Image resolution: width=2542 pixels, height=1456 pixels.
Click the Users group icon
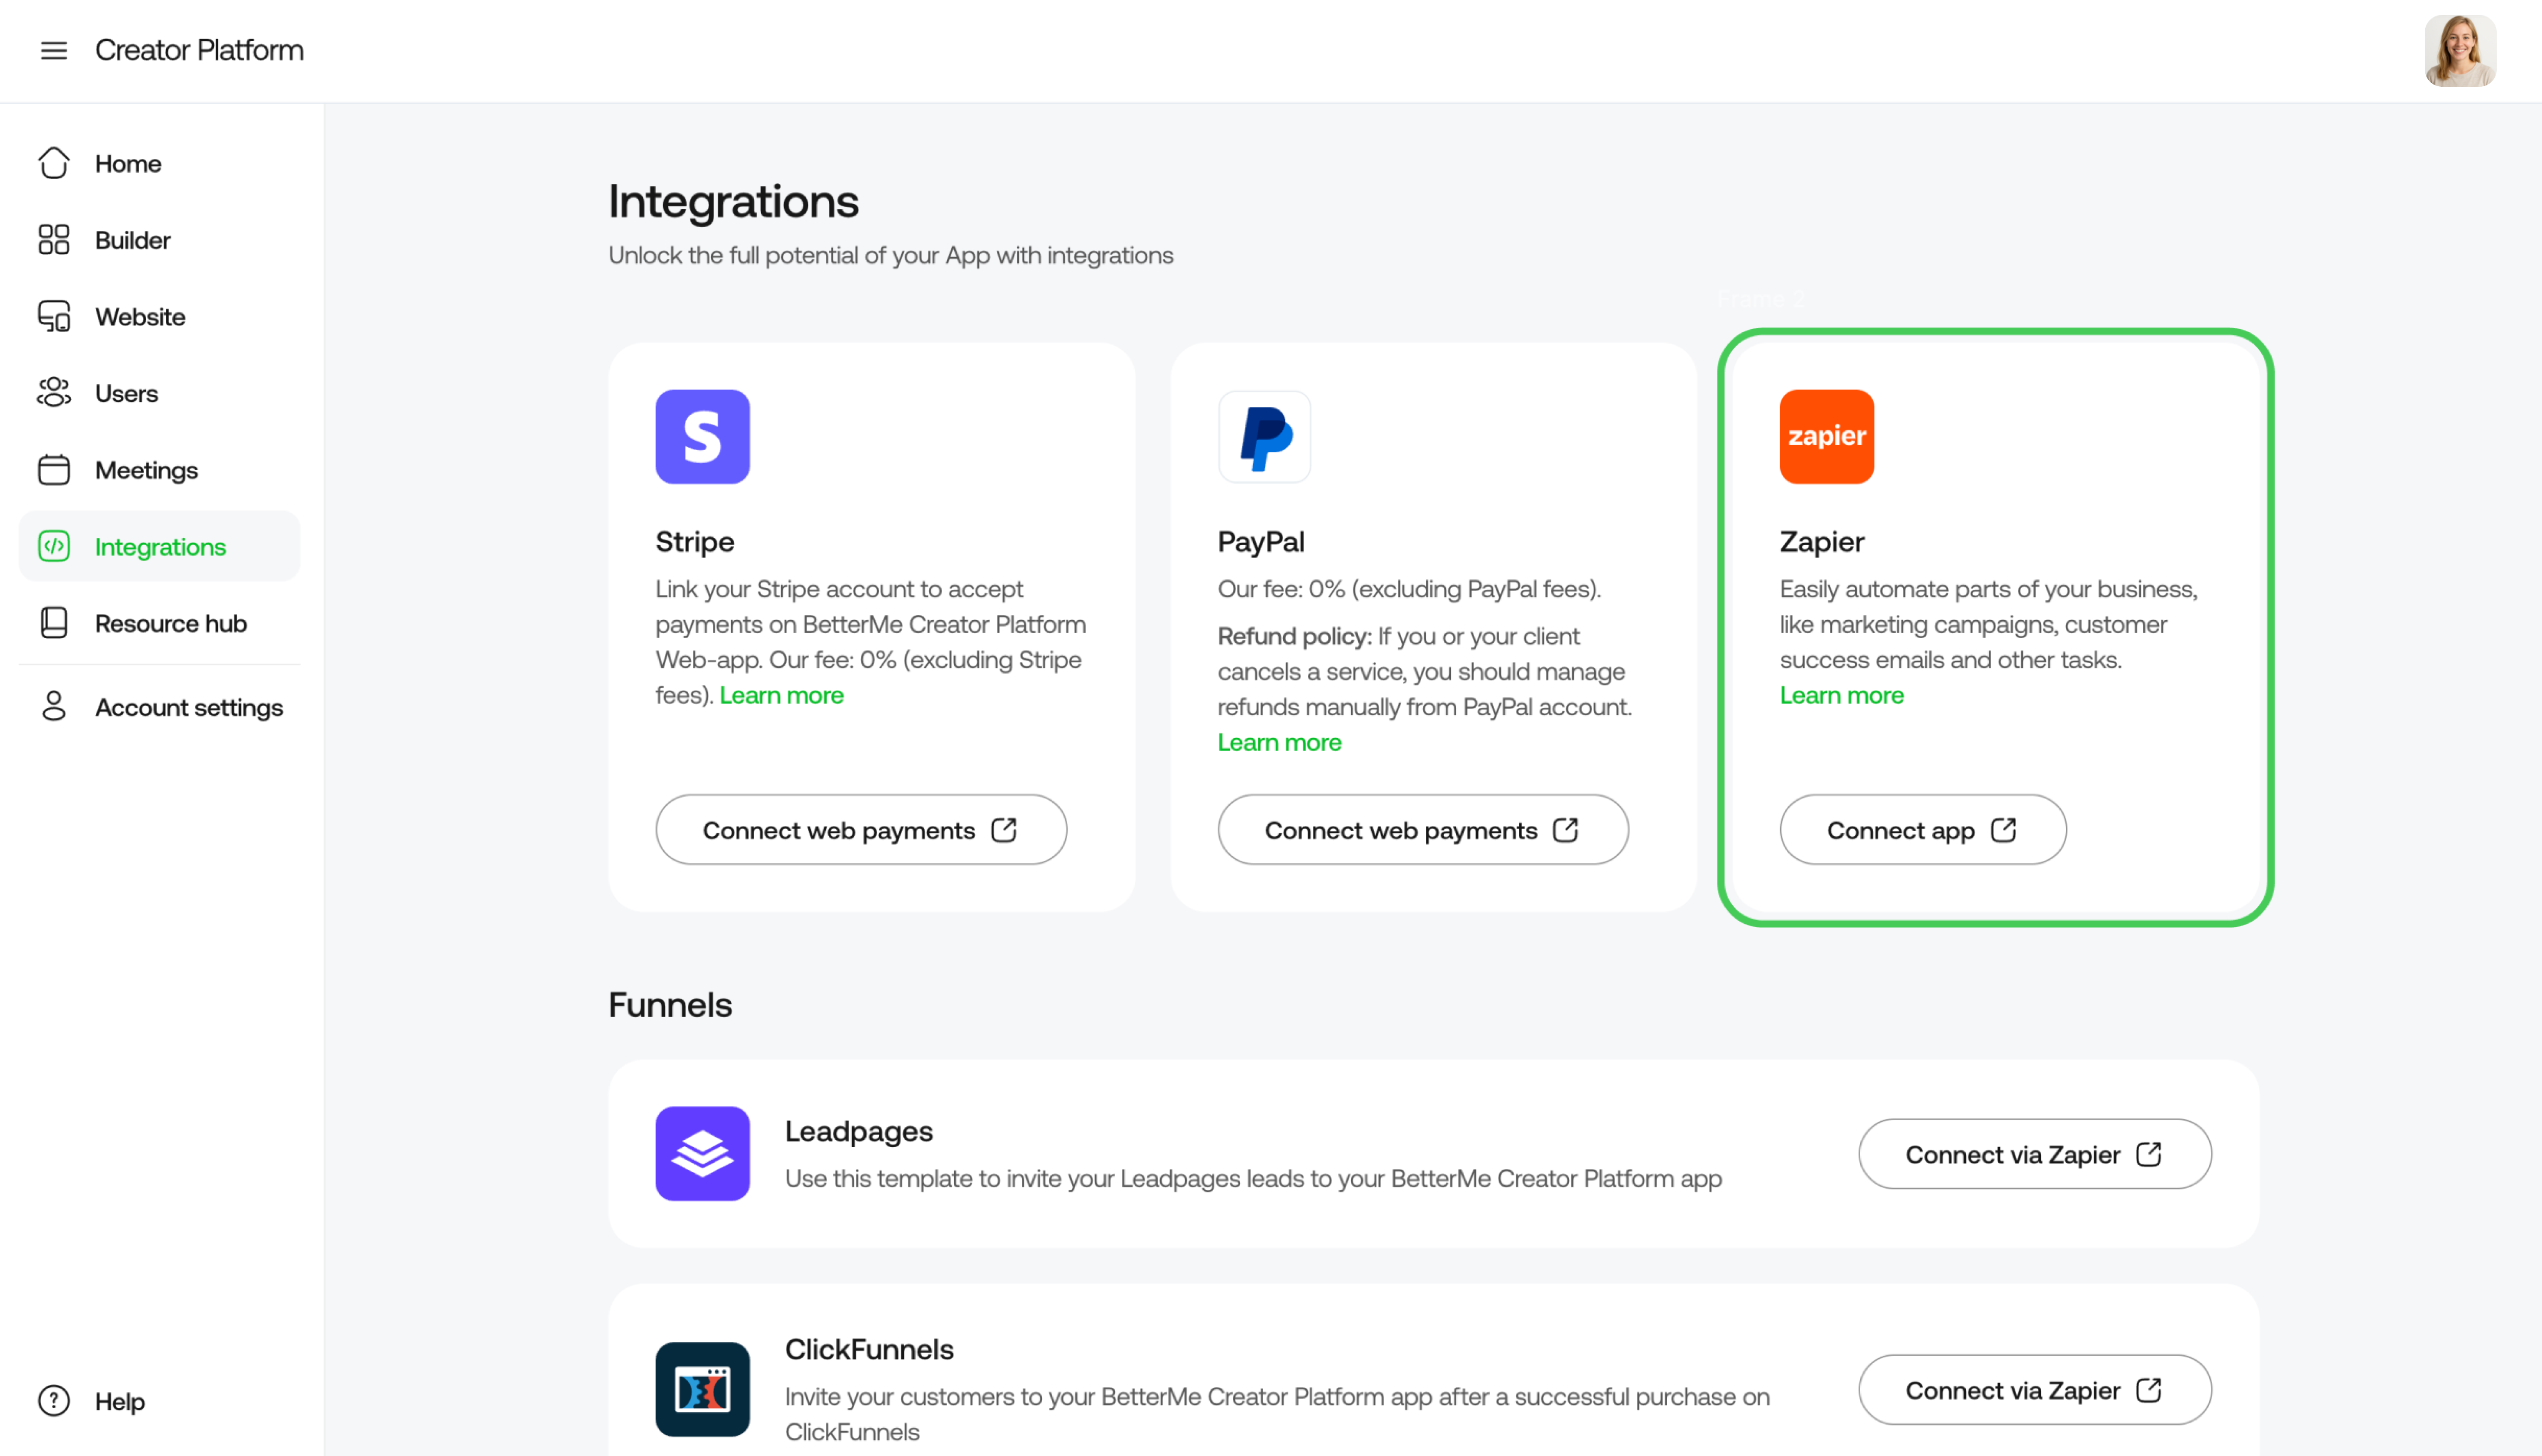(54, 393)
